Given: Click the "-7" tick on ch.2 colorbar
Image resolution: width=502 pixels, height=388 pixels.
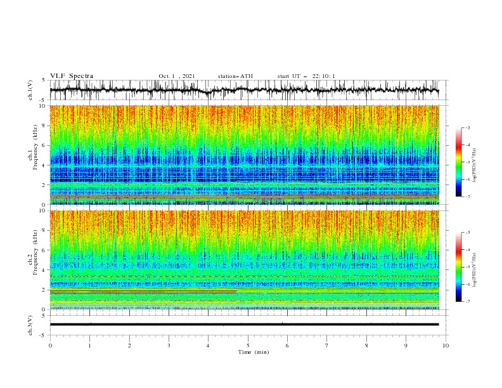Looking at the screenshot, I should [x=467, y=302].
